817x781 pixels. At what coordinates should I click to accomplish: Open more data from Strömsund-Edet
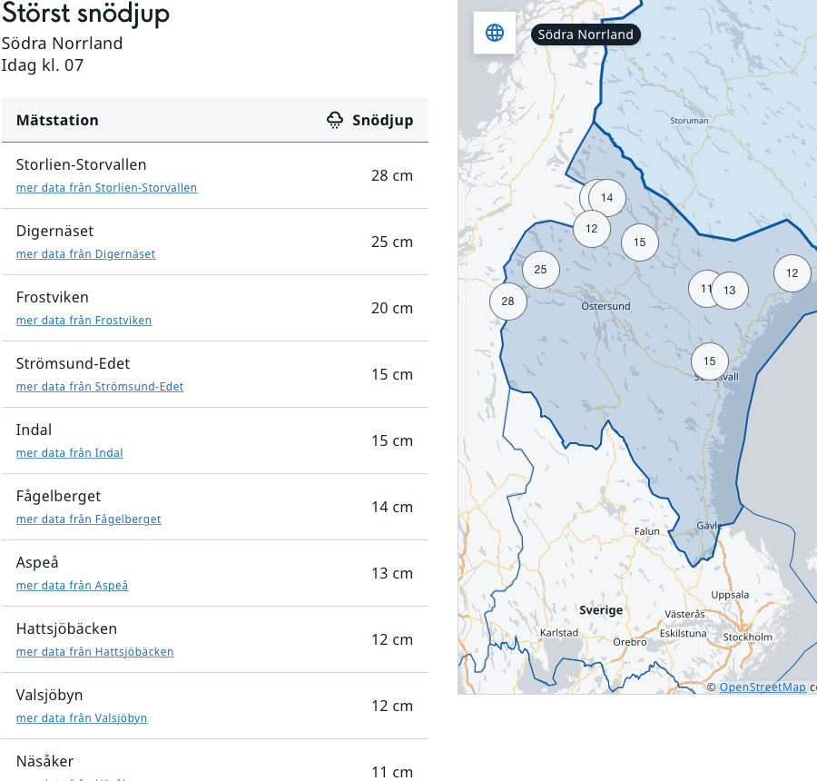pyautogui.click(x=100, y=387)
